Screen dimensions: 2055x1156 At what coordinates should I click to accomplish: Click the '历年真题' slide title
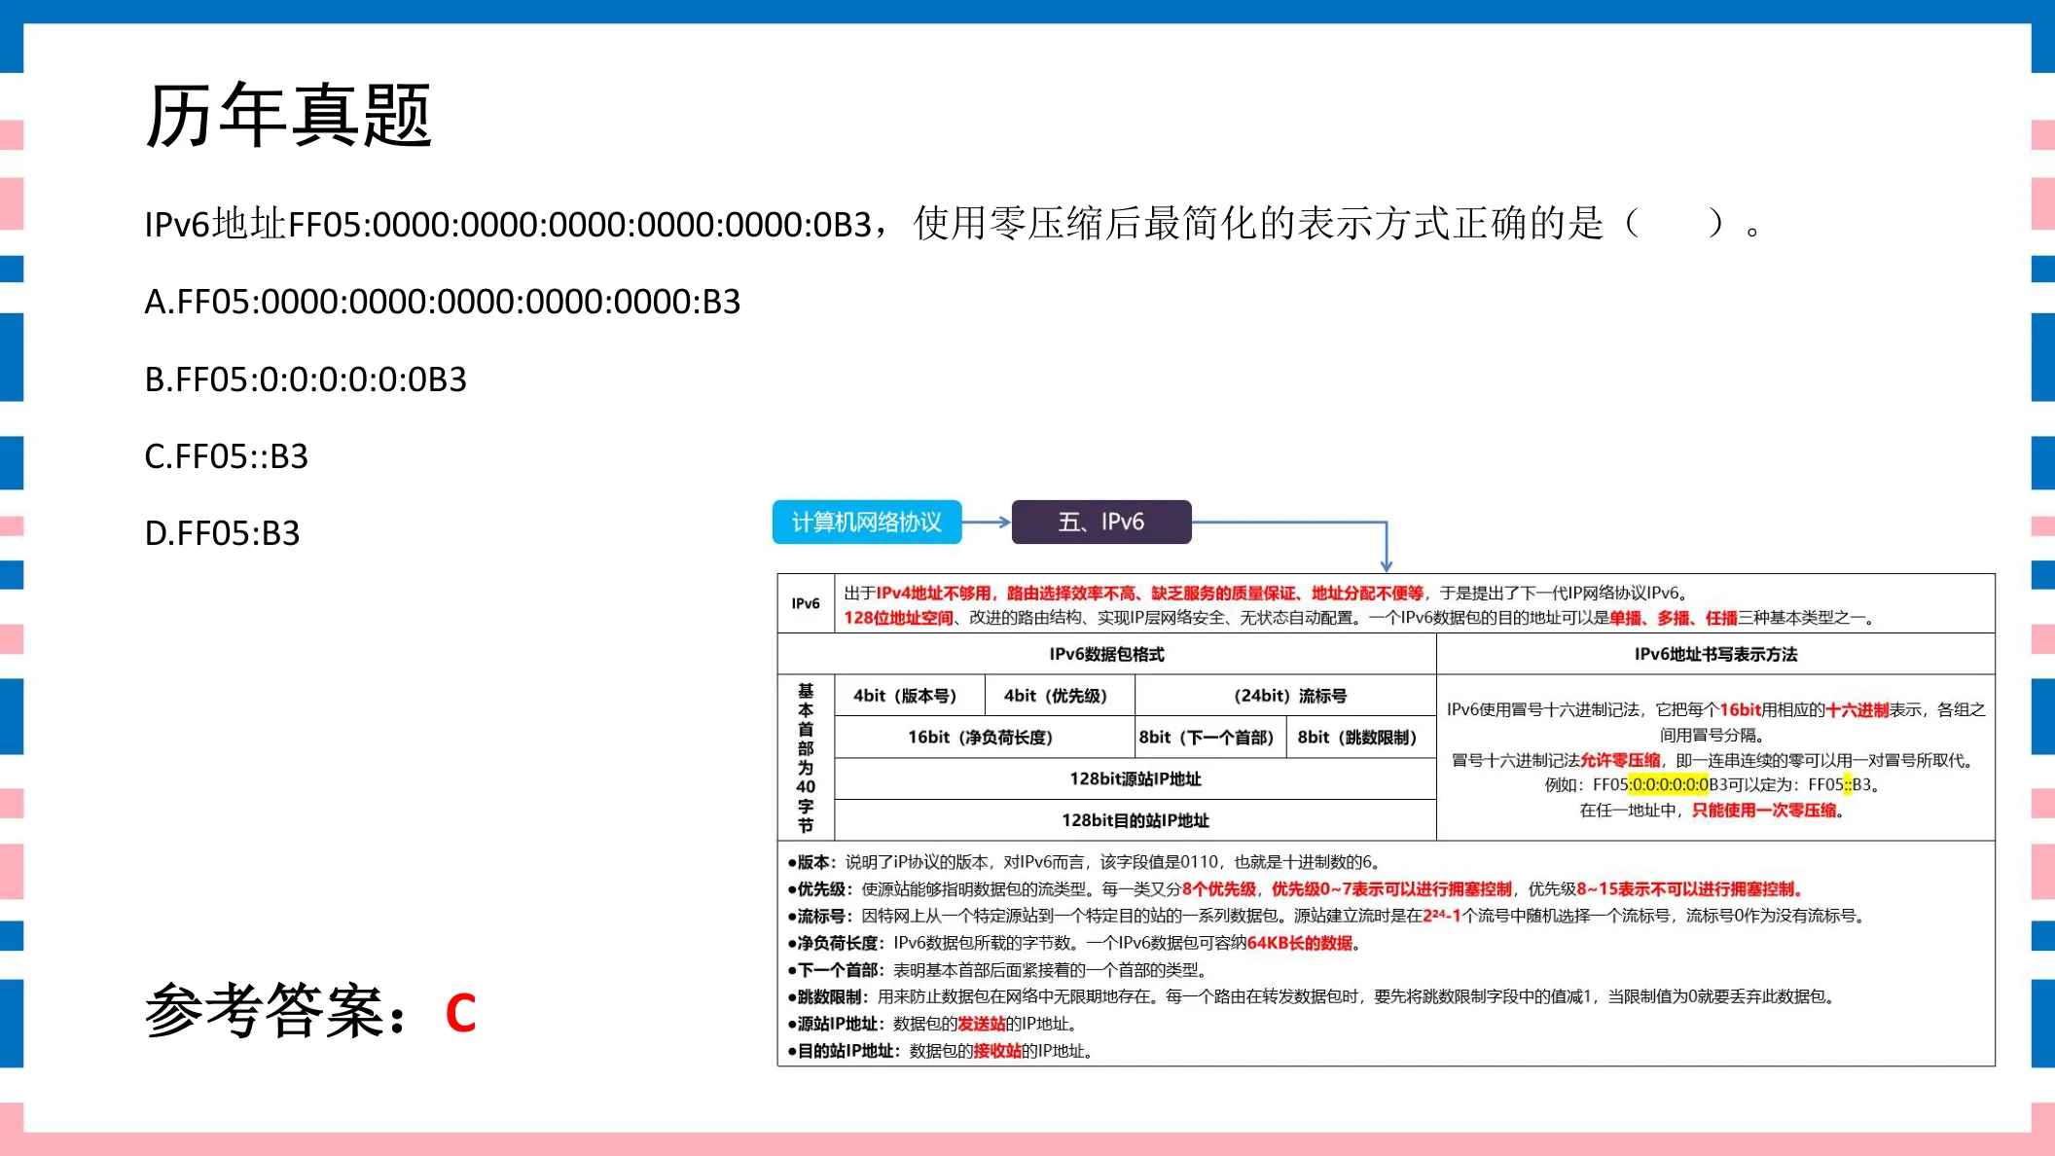[288, 115]
